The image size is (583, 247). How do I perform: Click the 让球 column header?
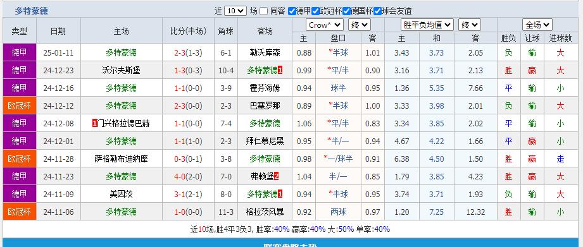(532, 38)
